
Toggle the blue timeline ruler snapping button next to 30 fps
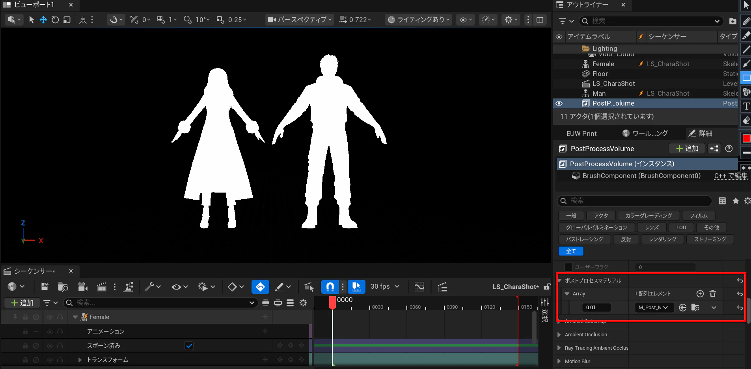click(x=356, y=287)
